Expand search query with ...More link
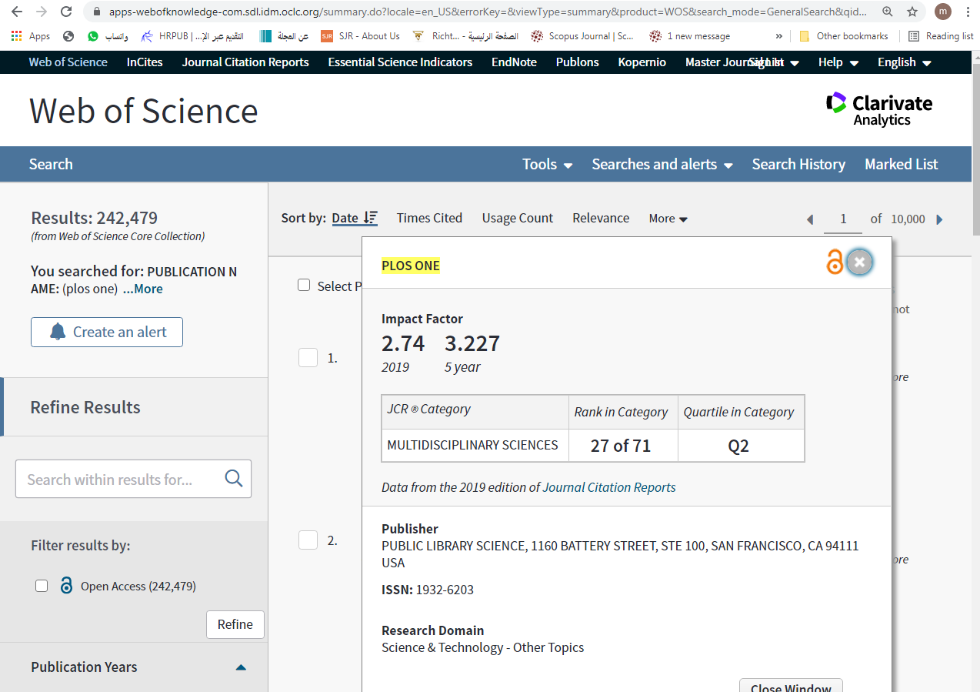980x692 pixels. (x=143, y=289)
